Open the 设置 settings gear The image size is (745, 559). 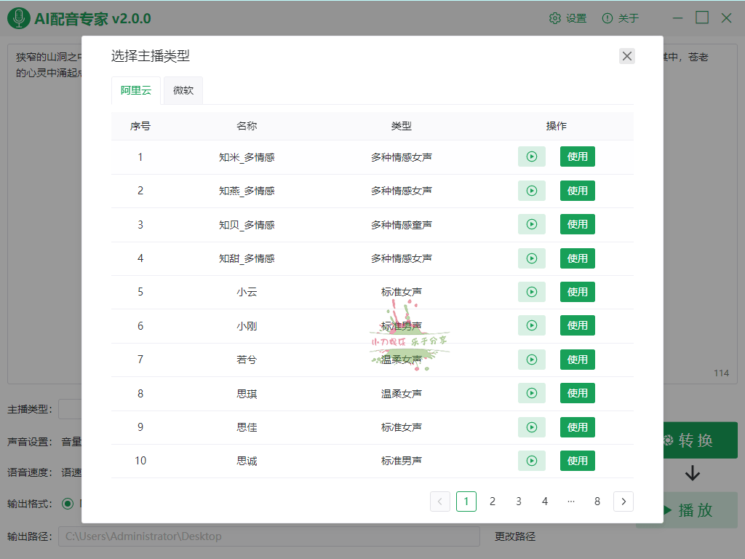(567, 18)
